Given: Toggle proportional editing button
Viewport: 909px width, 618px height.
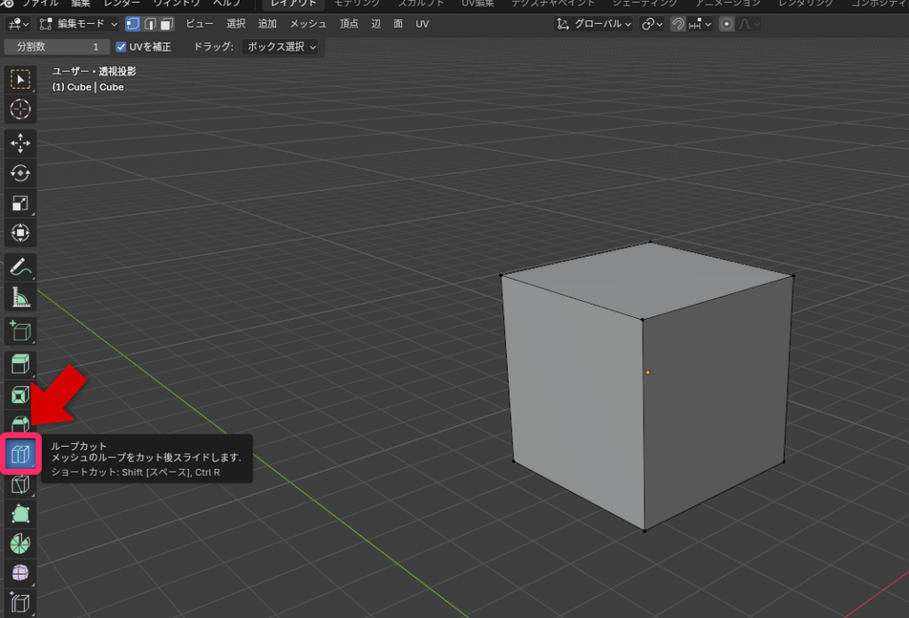Looking at the screenshot, I should click(x=727, y=24).
